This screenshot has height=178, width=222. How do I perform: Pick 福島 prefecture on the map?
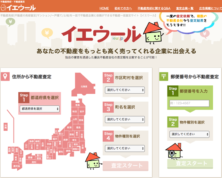(x=78, y=127)
